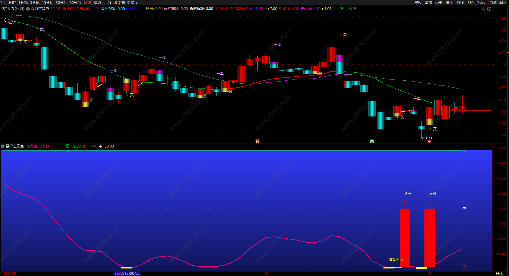Click the 预 marker below the chart
This screenshot has height=276, width=509.
[258, 141]
